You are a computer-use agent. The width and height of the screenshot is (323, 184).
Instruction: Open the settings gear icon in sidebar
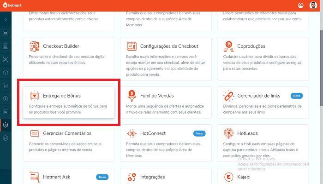pyautogui.click(x=6, y=125)
